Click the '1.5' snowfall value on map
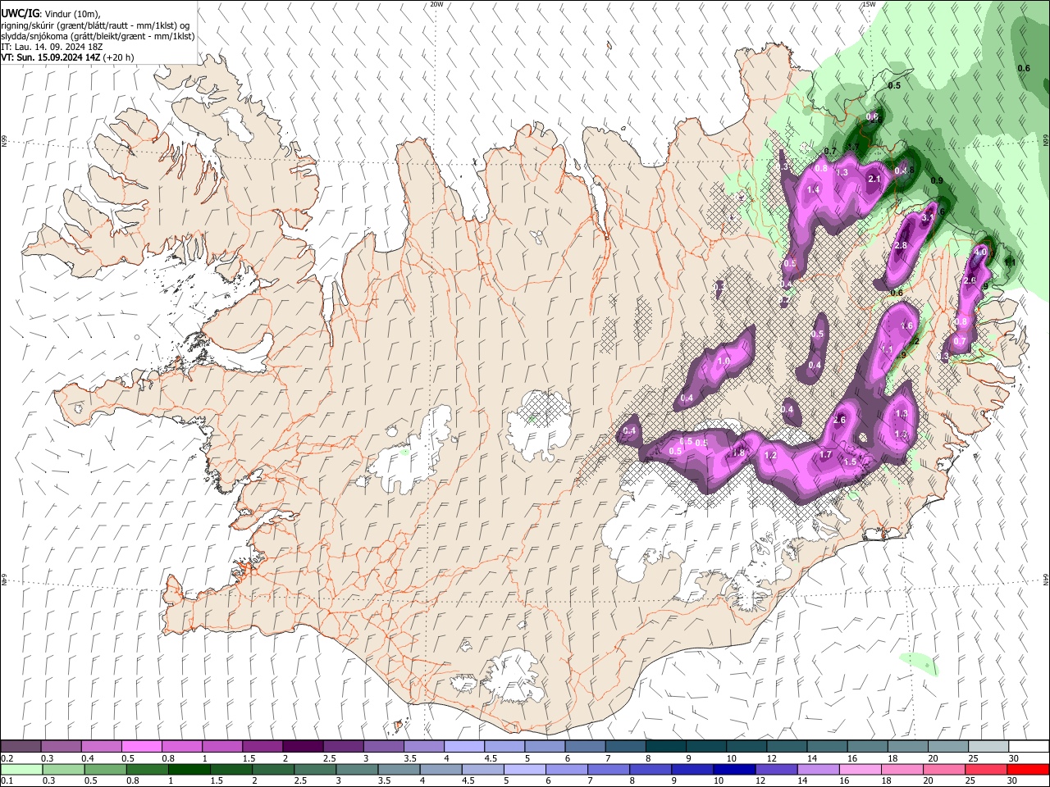Viewport: 1050px width, 787px height. pos(850,462)
